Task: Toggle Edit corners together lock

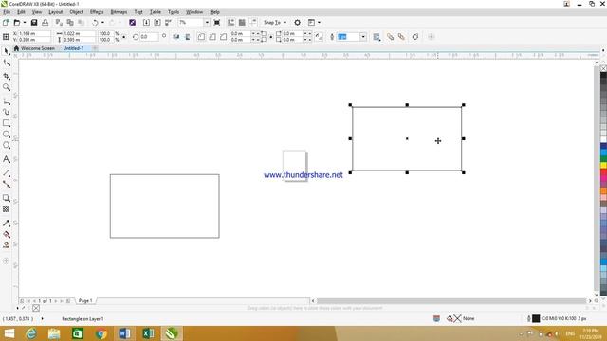Action: point(271,37)
